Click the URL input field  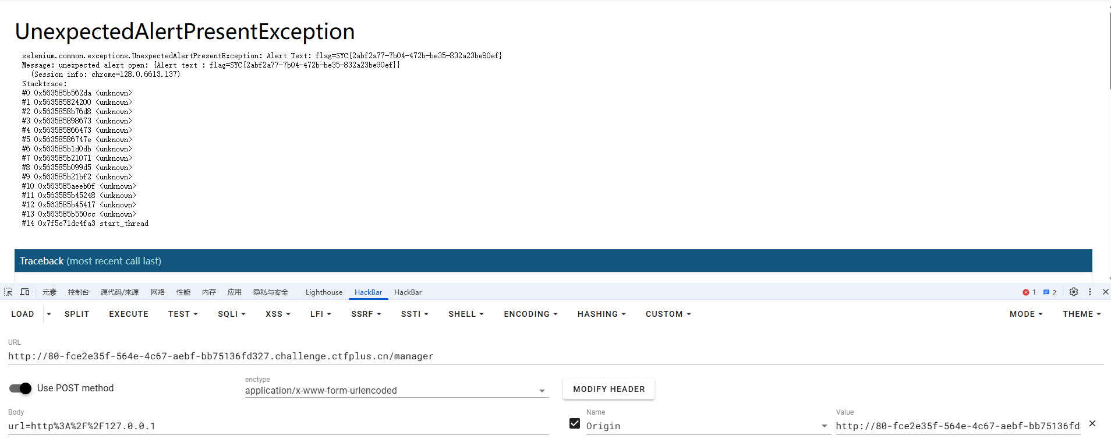(555, 356)
